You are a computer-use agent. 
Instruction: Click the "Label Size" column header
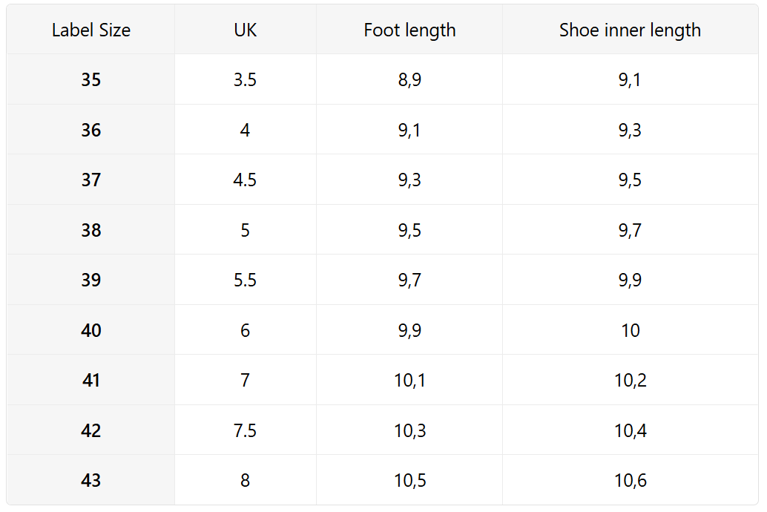pyautogui.click(x=91, y=30)
